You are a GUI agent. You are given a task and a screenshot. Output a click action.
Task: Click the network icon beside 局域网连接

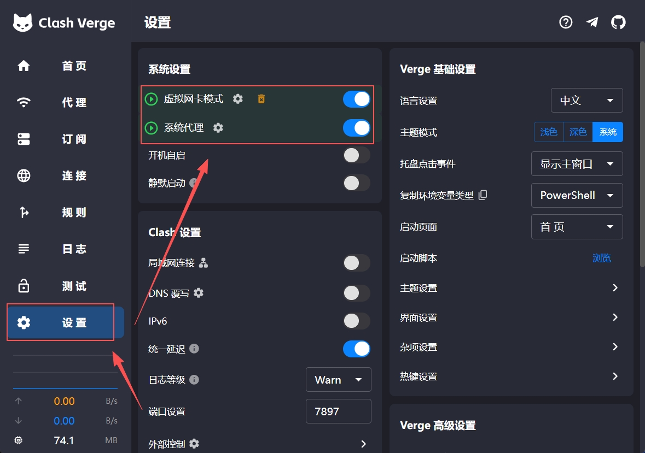[204, 263]
